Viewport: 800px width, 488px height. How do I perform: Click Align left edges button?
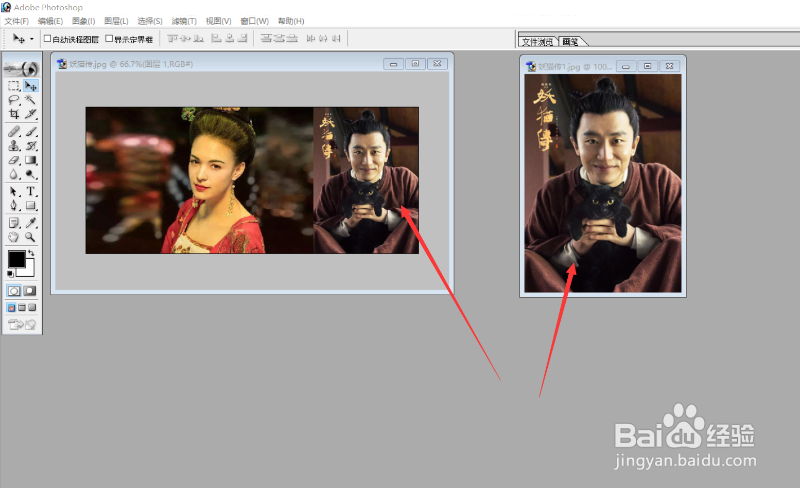pos(217,39)
